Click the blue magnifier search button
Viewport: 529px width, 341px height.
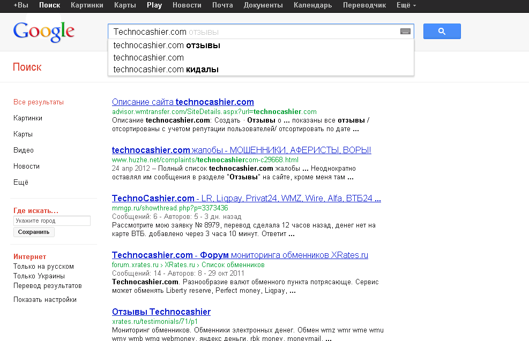tap(442, 32)
